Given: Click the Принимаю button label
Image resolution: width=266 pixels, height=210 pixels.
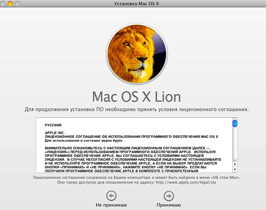Looking at the screenshot, I should [168, 205].
